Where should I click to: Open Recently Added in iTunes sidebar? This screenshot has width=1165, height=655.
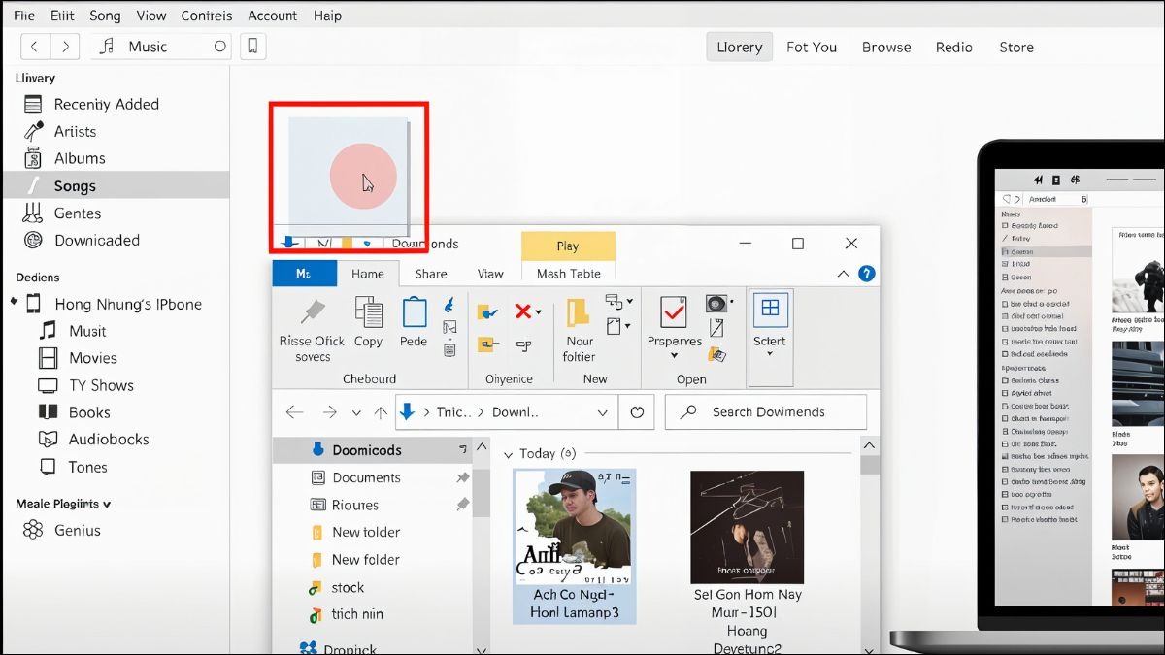click(107, 104)
